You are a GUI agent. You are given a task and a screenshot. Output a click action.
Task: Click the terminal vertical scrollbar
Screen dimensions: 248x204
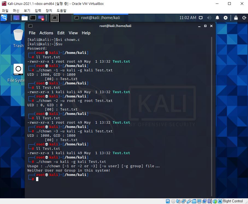tap(211, 117)
